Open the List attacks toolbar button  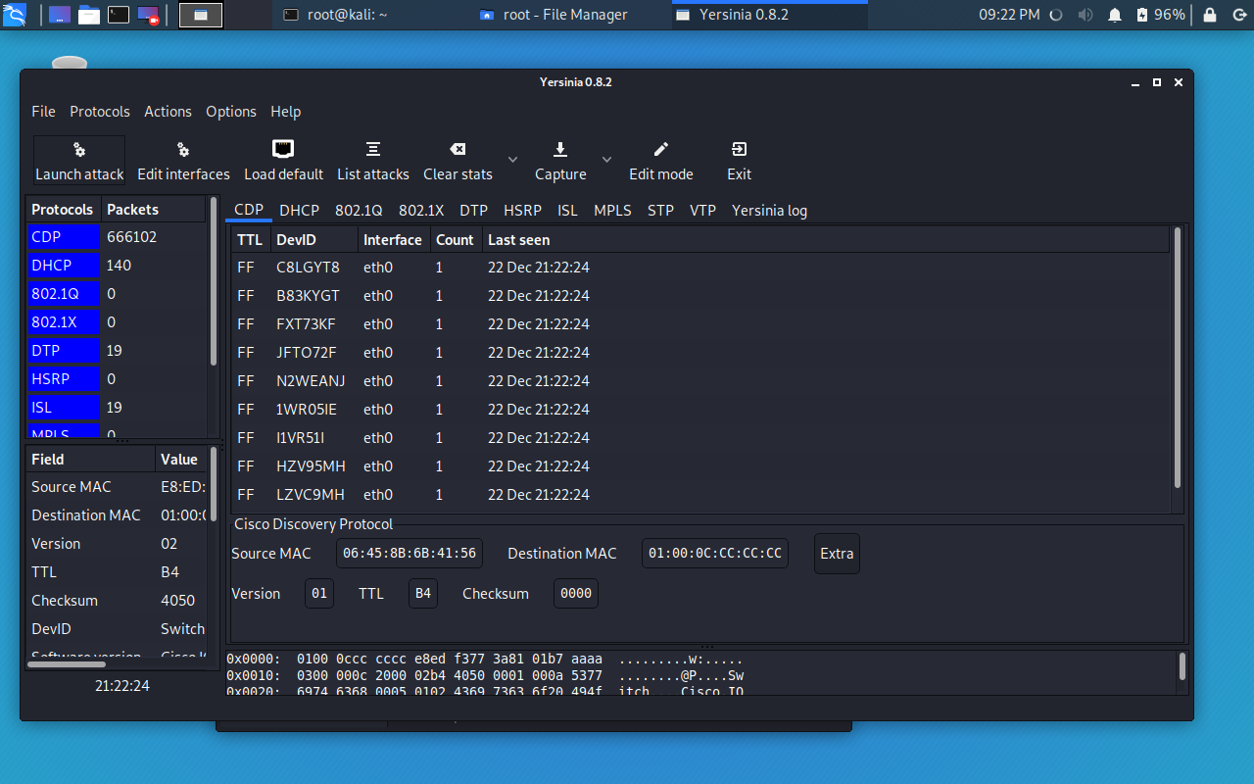372,150
